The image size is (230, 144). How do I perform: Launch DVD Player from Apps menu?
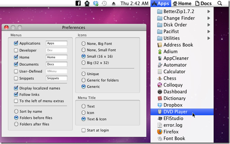(182, 112)
